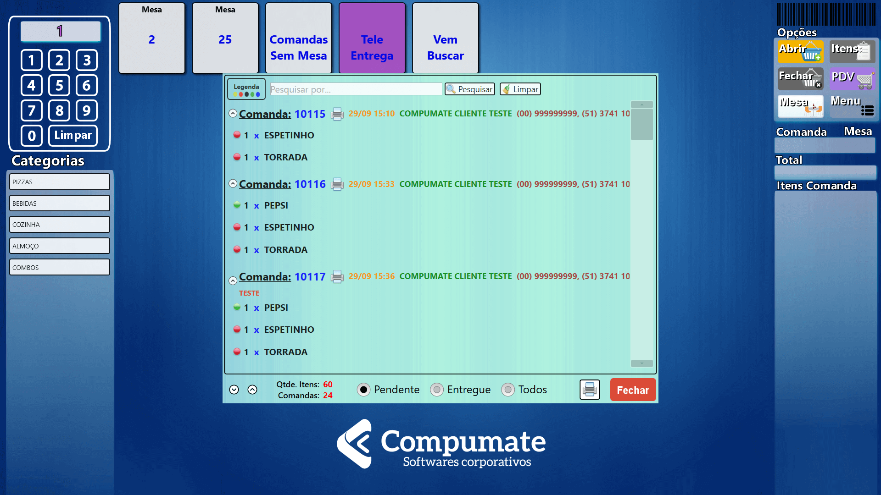Click the TESTE note under Comanda 10117
881x495 pixels.
coord(249,293)
